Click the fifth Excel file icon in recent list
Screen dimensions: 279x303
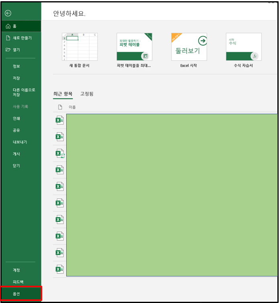pyautogui.click(x=60, y=186)
